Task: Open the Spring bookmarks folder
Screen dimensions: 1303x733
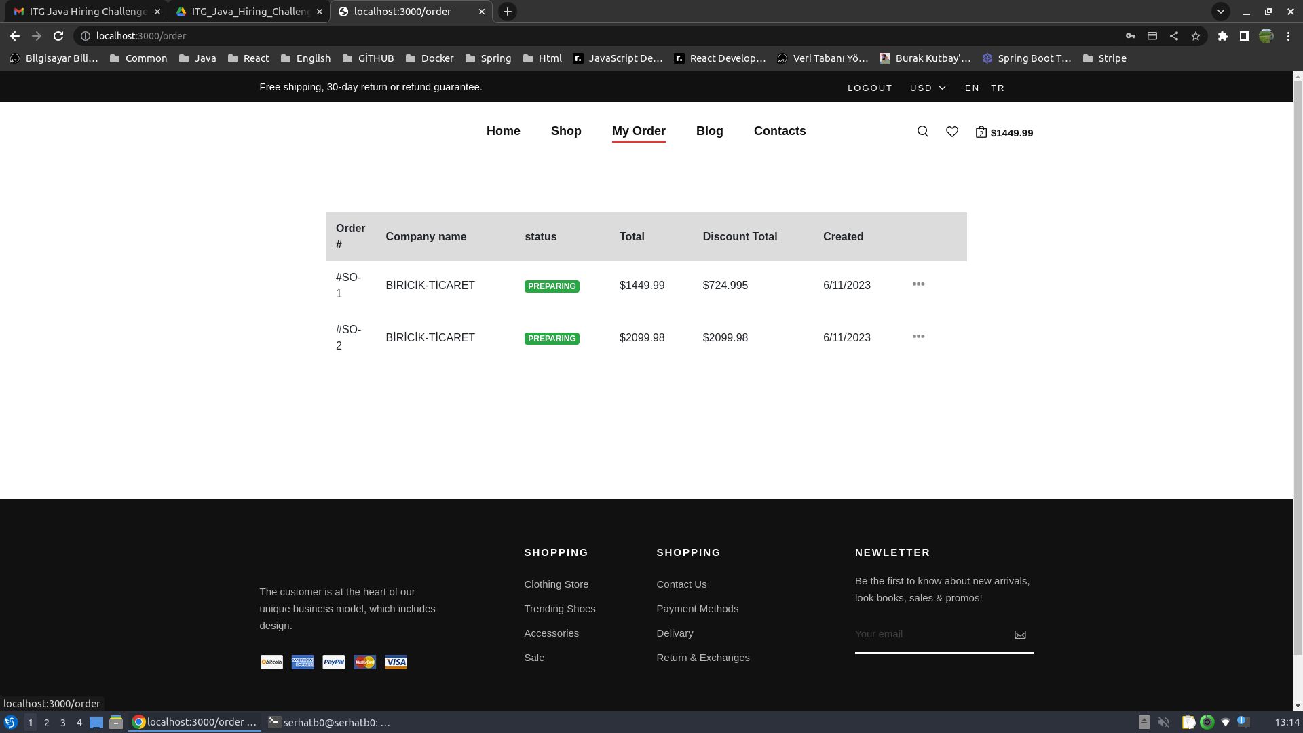Action: coord(488,58)
